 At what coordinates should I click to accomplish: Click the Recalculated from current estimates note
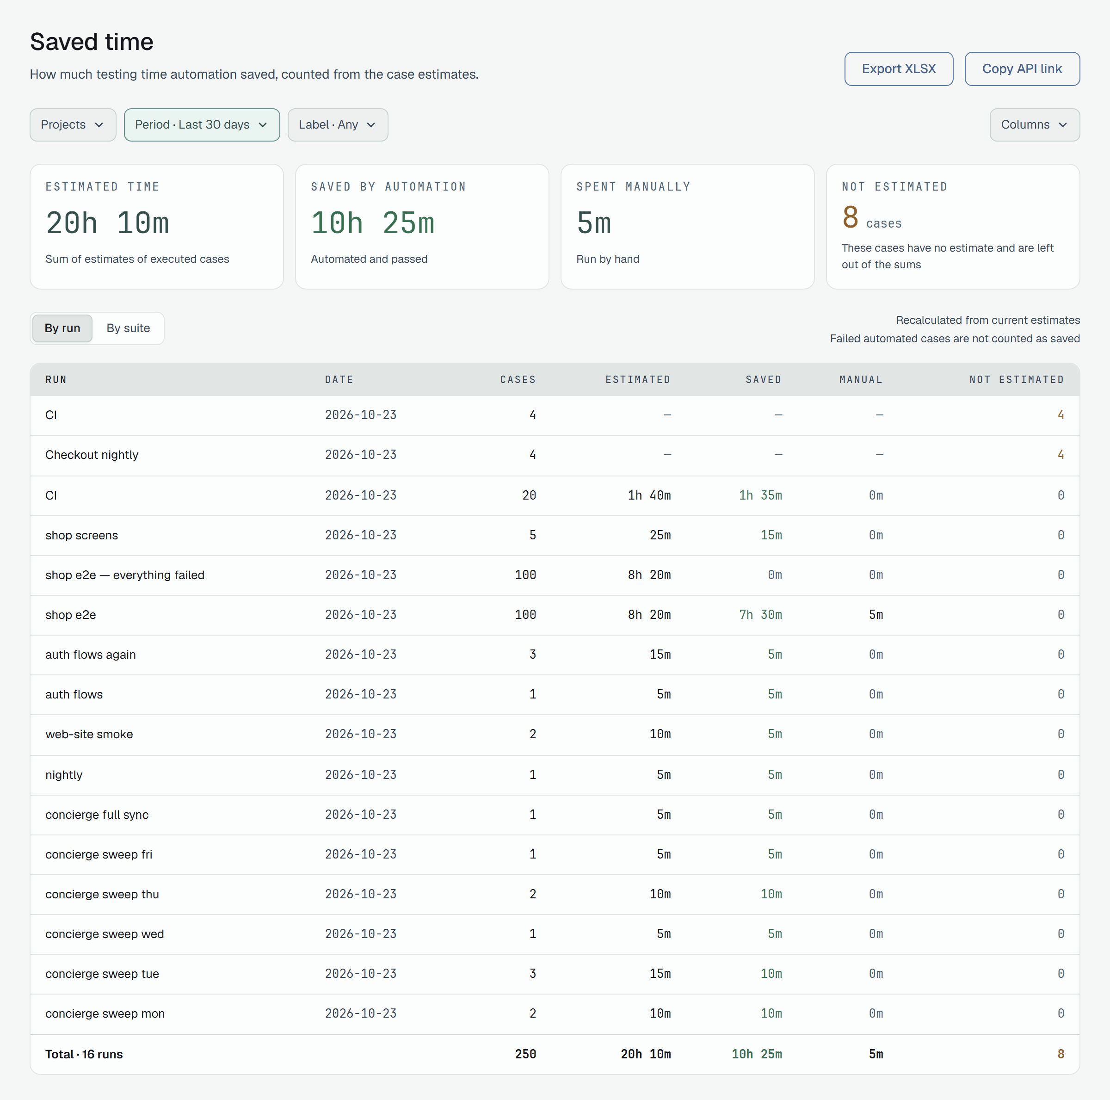pos(987,320)
